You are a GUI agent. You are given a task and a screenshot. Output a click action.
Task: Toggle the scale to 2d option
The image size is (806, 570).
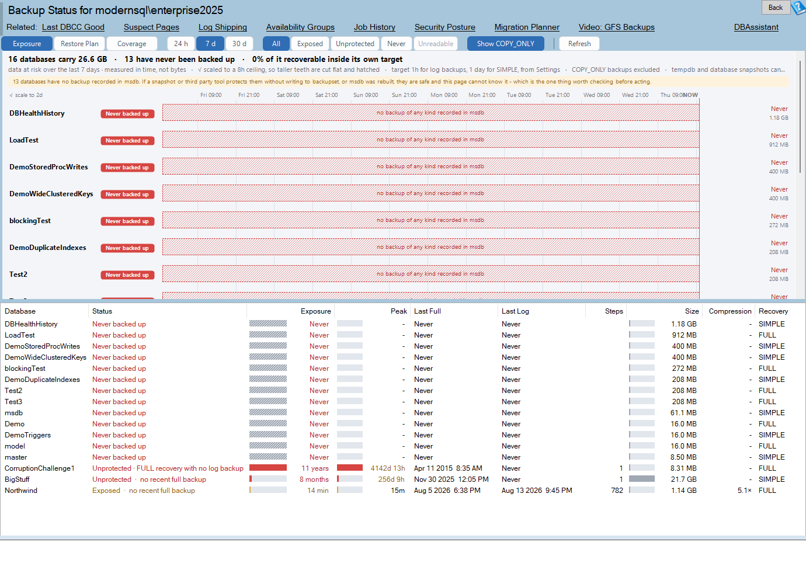pyautogui.click(x=26, y=95)
